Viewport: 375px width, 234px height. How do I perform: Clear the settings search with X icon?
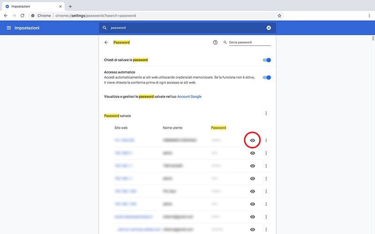(x=269, y=28)
